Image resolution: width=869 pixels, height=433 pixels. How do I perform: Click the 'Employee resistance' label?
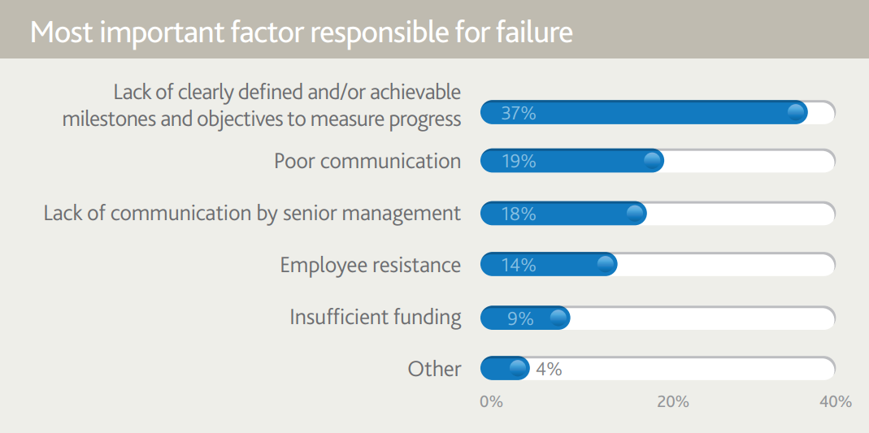point(370,265)
